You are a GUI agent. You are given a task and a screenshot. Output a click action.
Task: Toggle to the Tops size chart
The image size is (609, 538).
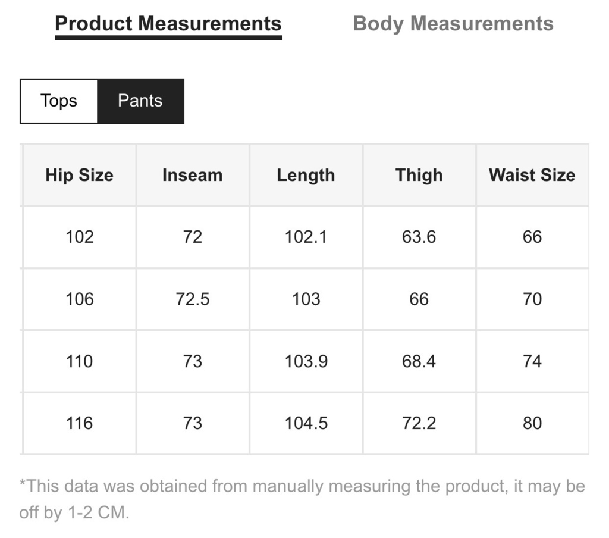point(59,101)
